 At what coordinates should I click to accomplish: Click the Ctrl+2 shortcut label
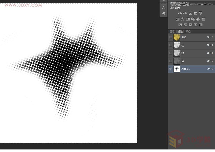click(210, 37)
